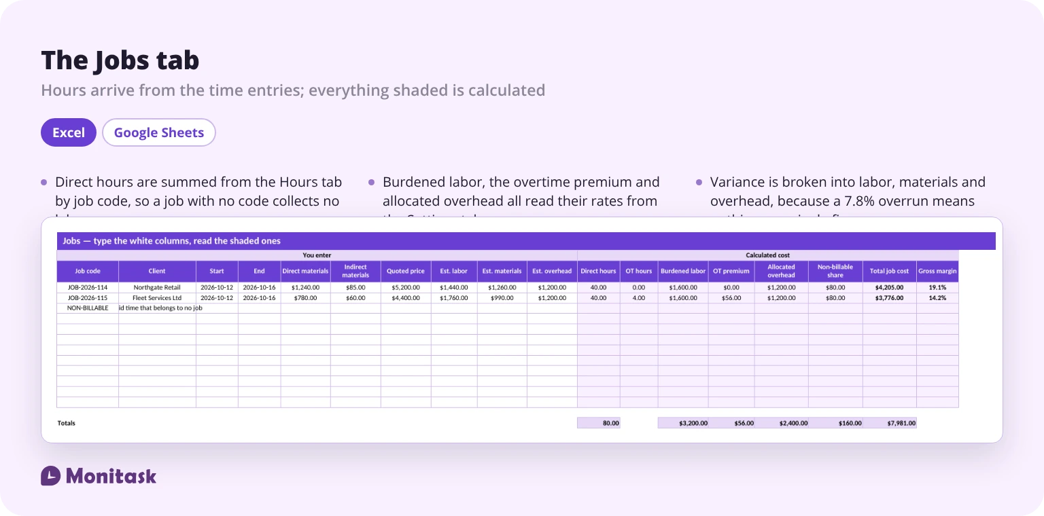Click the "Fleet Services Ltd" client cell
1044x516 pixels.
click(157, 298)
